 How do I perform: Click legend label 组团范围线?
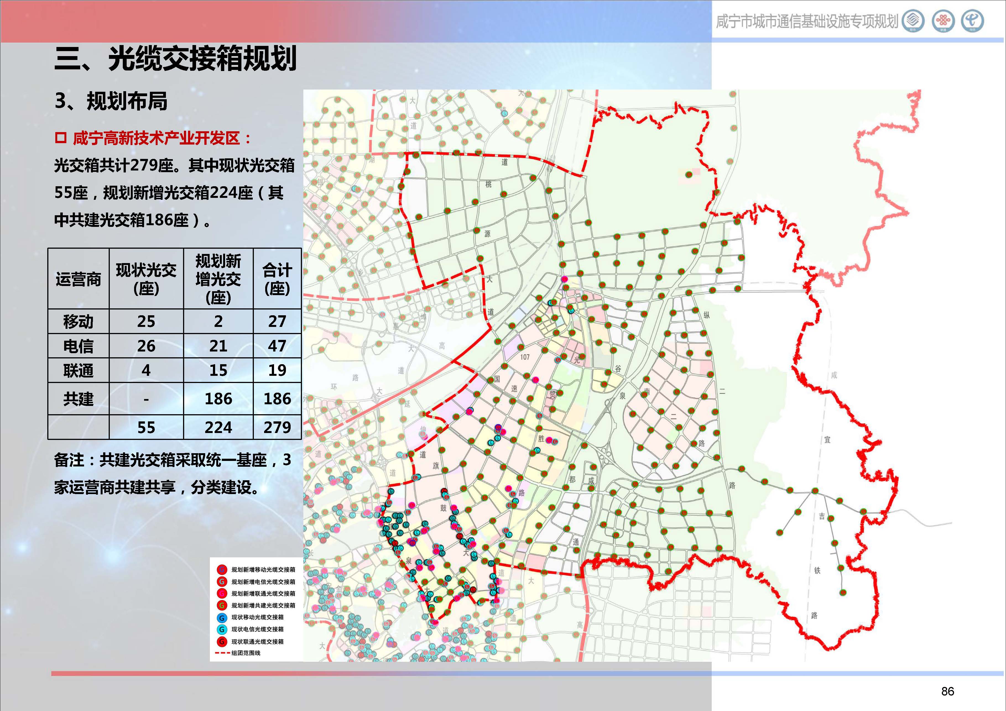click(x=246, y=653)
